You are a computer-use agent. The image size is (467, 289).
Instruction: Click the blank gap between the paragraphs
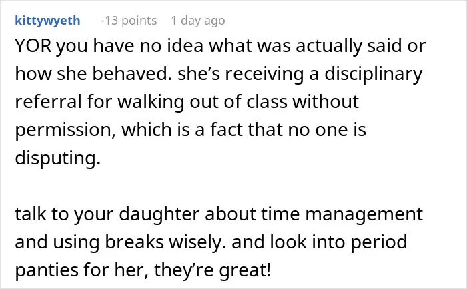click(219, 186)
